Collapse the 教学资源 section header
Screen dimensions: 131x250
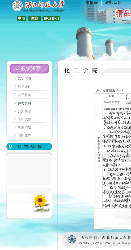(29, 69)
